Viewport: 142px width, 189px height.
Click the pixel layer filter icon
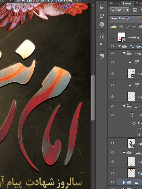pyautogui.click(x=135, y=10)
